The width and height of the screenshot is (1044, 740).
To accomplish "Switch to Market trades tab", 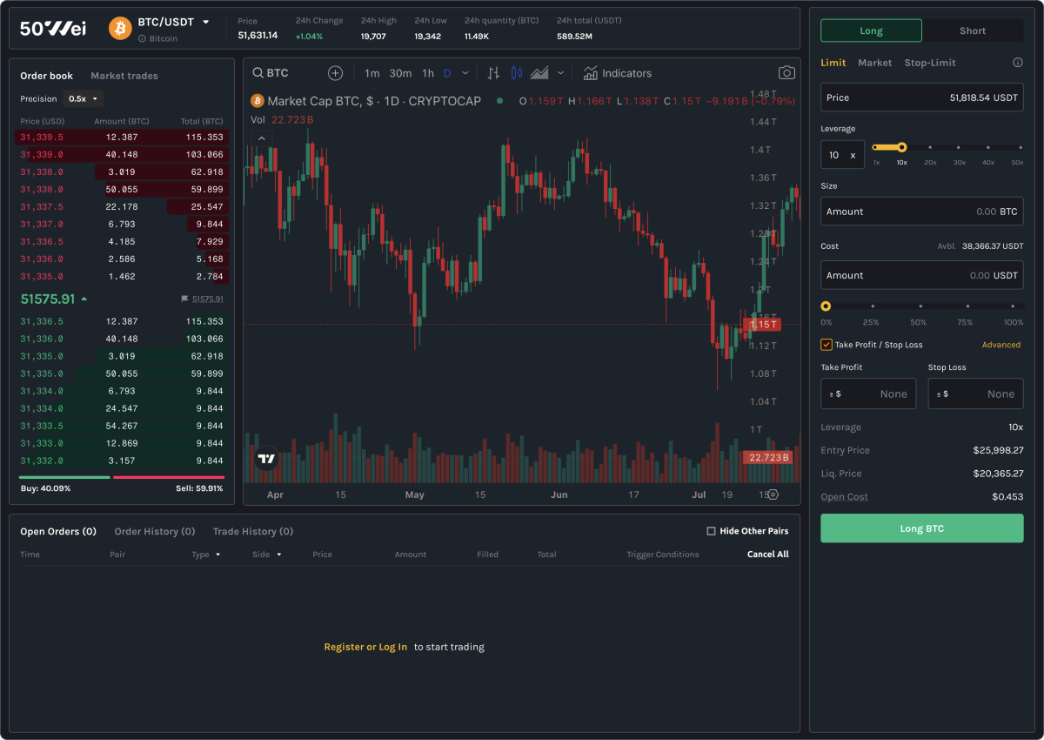I will point(124,76).
